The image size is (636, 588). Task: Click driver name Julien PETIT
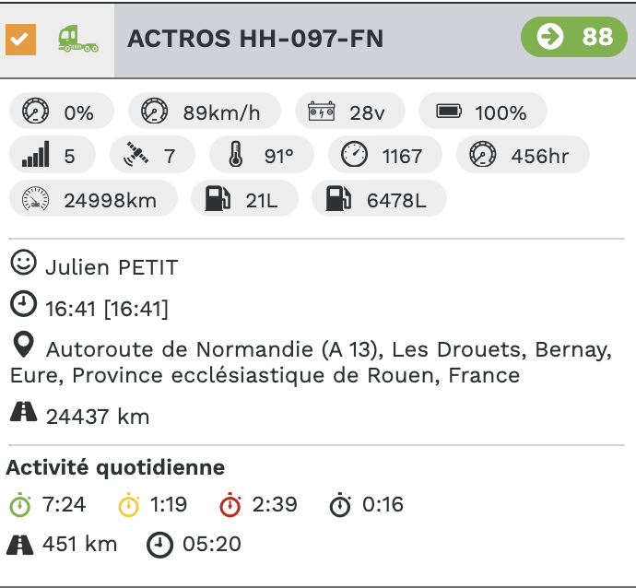point(111,267)
